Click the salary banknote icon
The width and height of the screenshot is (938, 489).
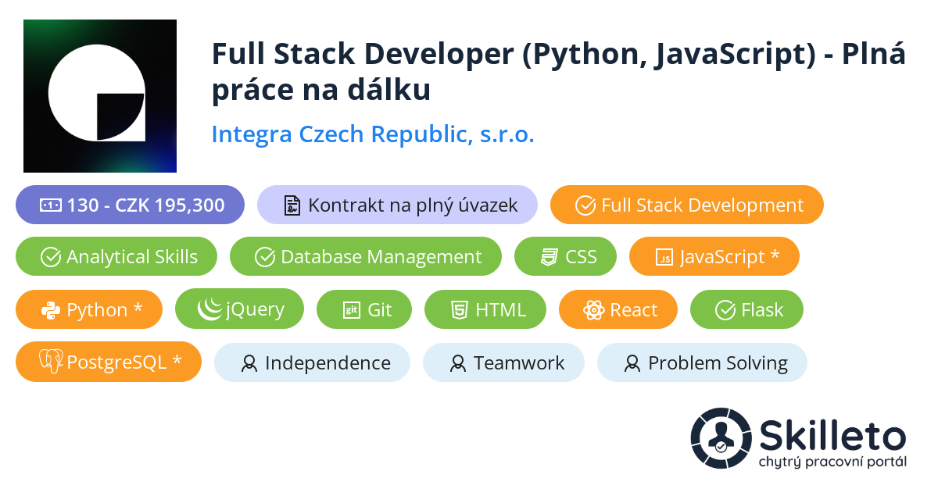click(x=51, y=205)
